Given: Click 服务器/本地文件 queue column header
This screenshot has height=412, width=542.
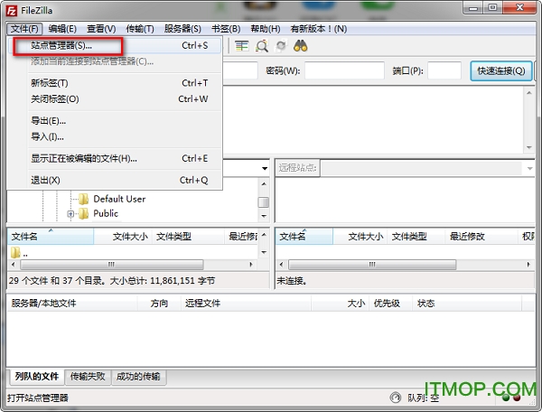Looking at the screenshot, I should click(72, 304).
